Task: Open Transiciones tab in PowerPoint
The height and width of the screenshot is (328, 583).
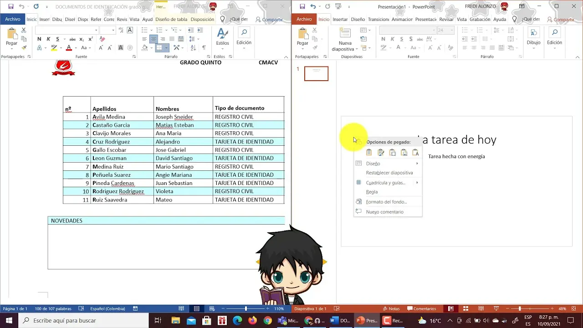Action: (378, 20)
